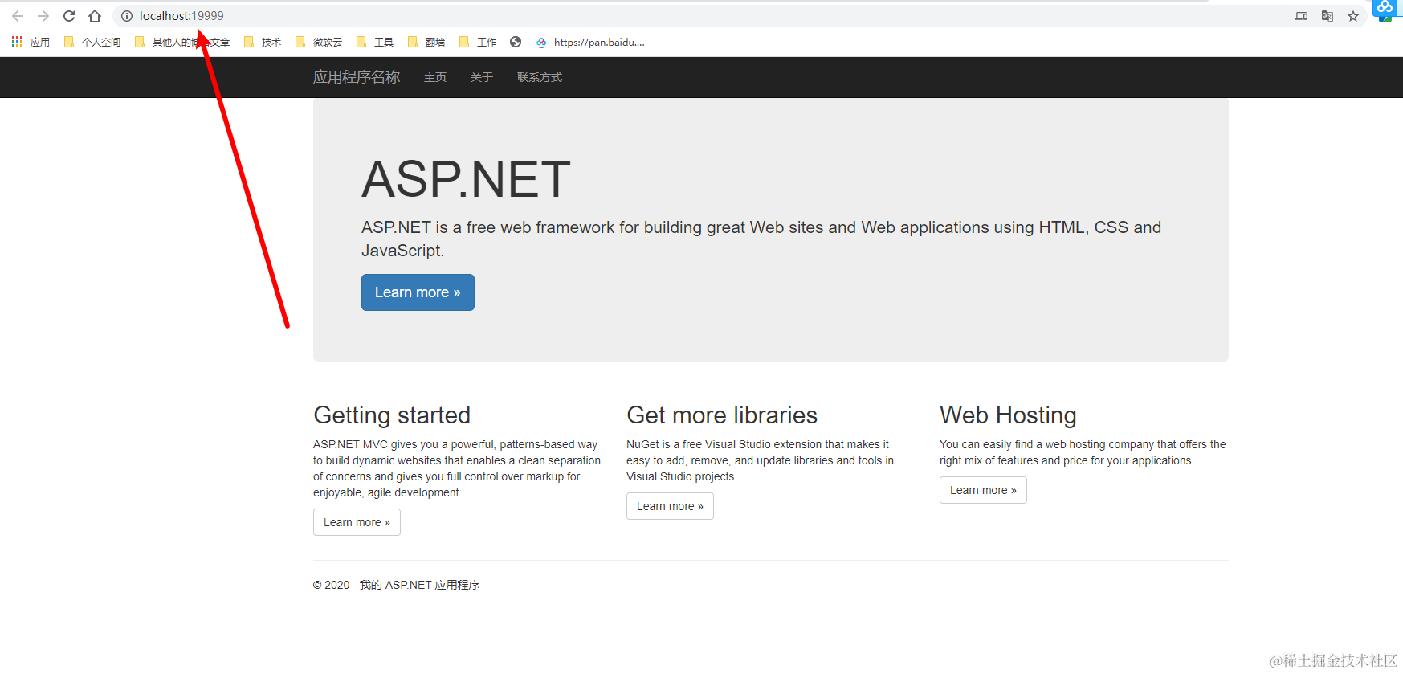This screenshot has height=674, width=1403.
Task: Click the Web Hosting heading
Action: tap(1008, 415)
